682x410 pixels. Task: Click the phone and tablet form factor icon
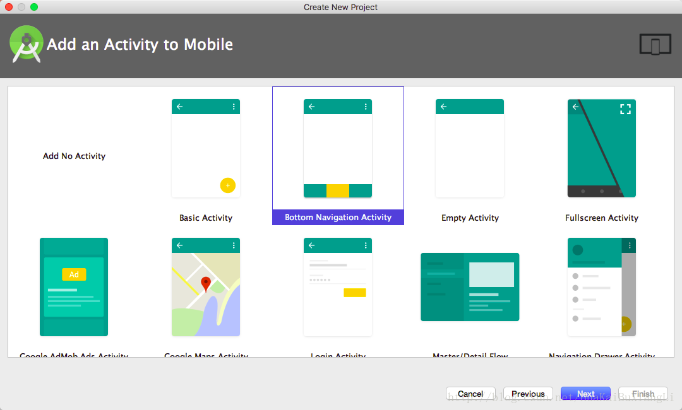pos(655,44)
